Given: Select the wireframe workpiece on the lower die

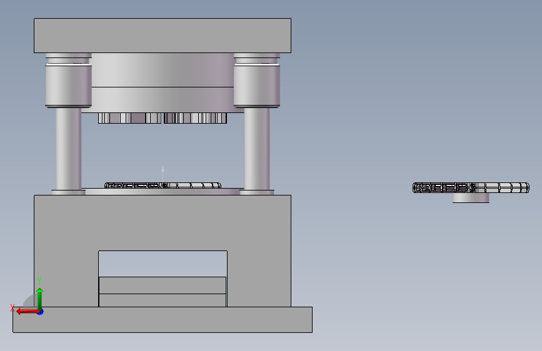Looking at the screenshot, I should (163, 185).
